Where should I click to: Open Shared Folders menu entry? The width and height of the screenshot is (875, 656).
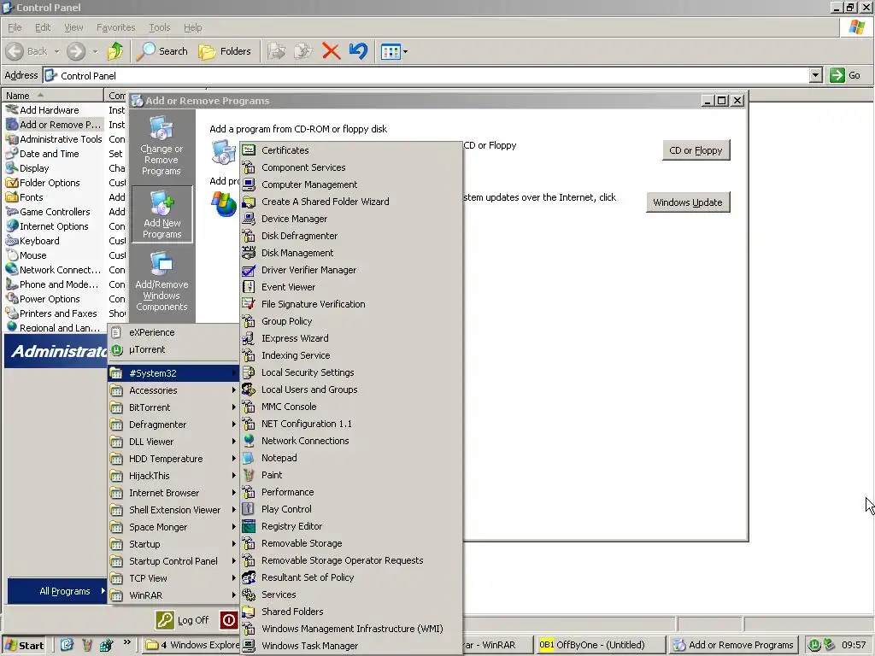coord(351,612)
